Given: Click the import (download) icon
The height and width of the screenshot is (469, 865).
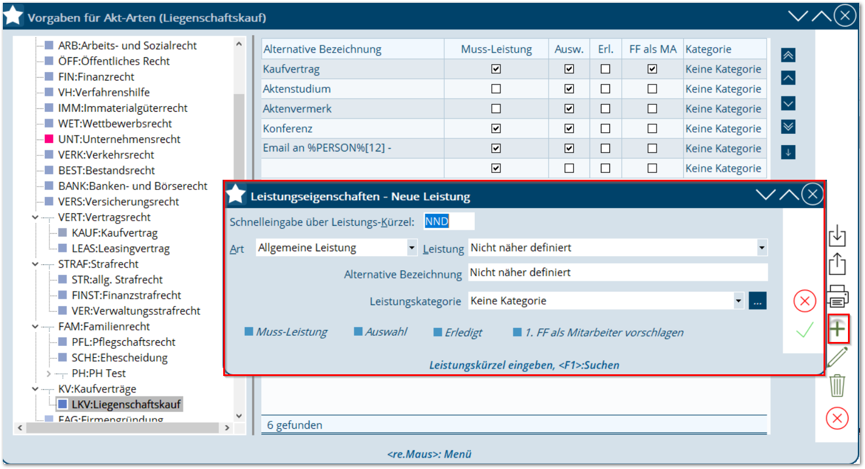Looking at the screenshot, I should (837, 235).
